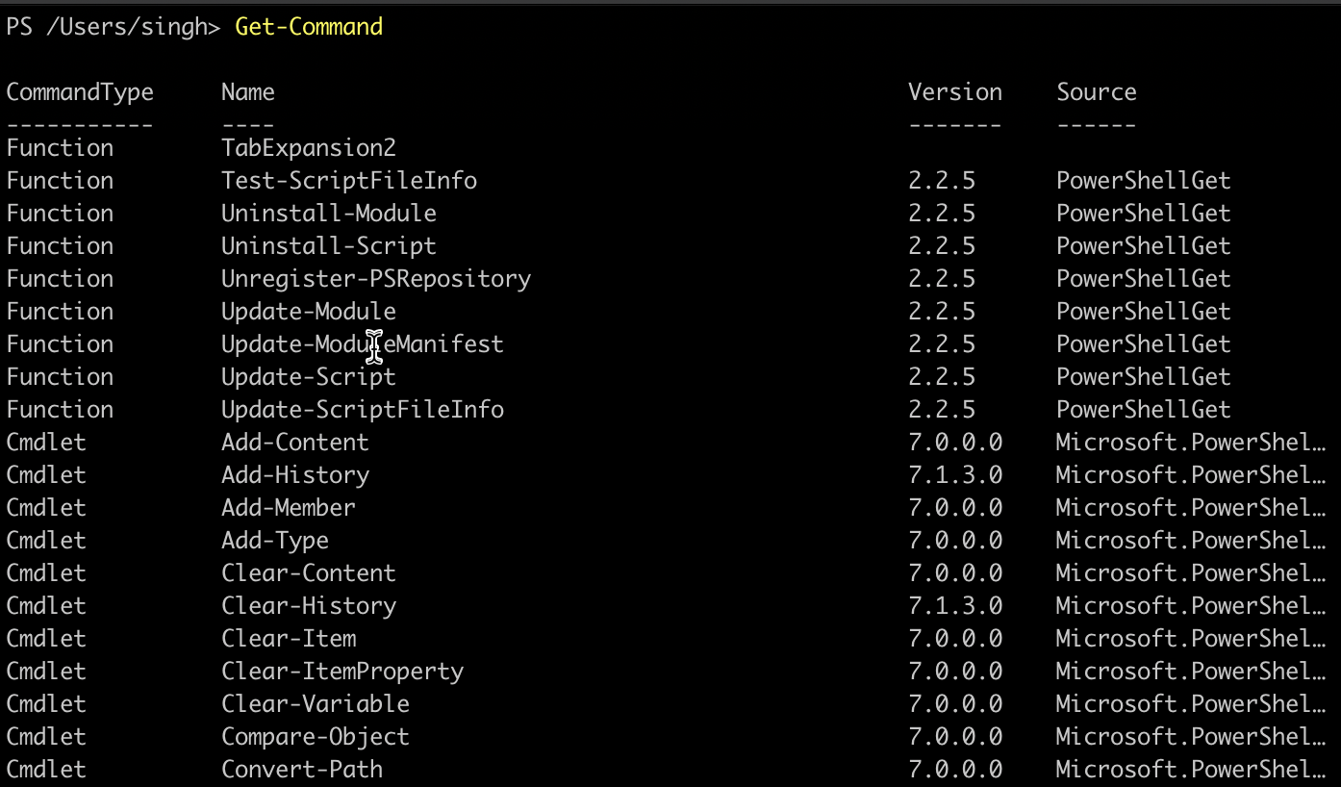The height and width of the screenshot is (787, 1341).
Task: Click the Source column header
Action: point(1096,92)
